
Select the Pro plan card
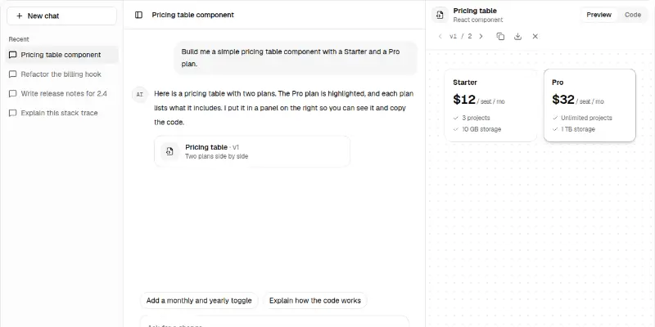[x=589, y=105]
